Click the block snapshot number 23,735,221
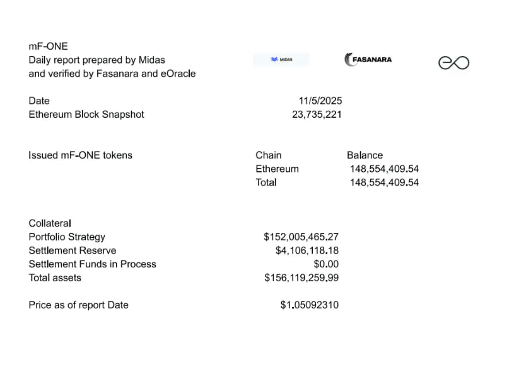The width and height of the screenshot is (514, 365). pyautogui.click(x=317, y=115)
